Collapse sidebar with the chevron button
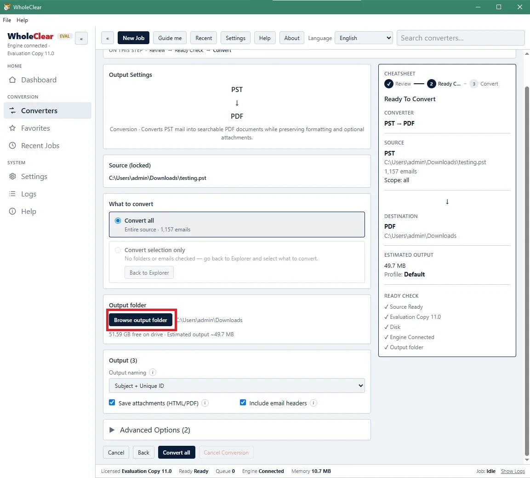530x478 pixels. [81, 39]
